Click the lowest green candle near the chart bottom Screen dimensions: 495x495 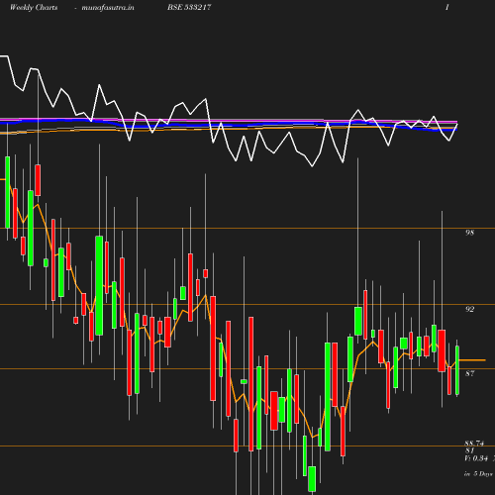pyautogui.click(x=312, y=479)
